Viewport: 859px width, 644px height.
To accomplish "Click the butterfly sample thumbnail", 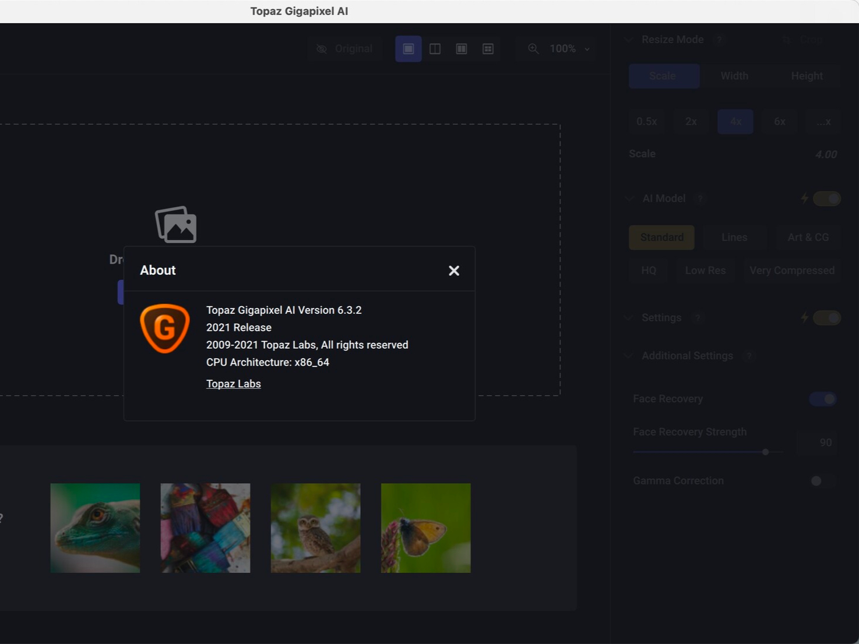I will 425,528.
